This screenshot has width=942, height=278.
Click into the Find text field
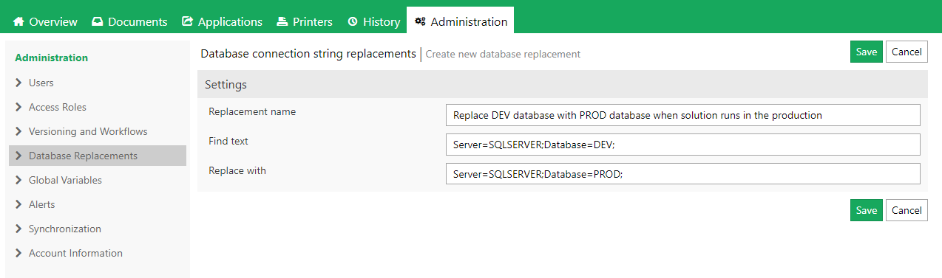coord(683,145)
